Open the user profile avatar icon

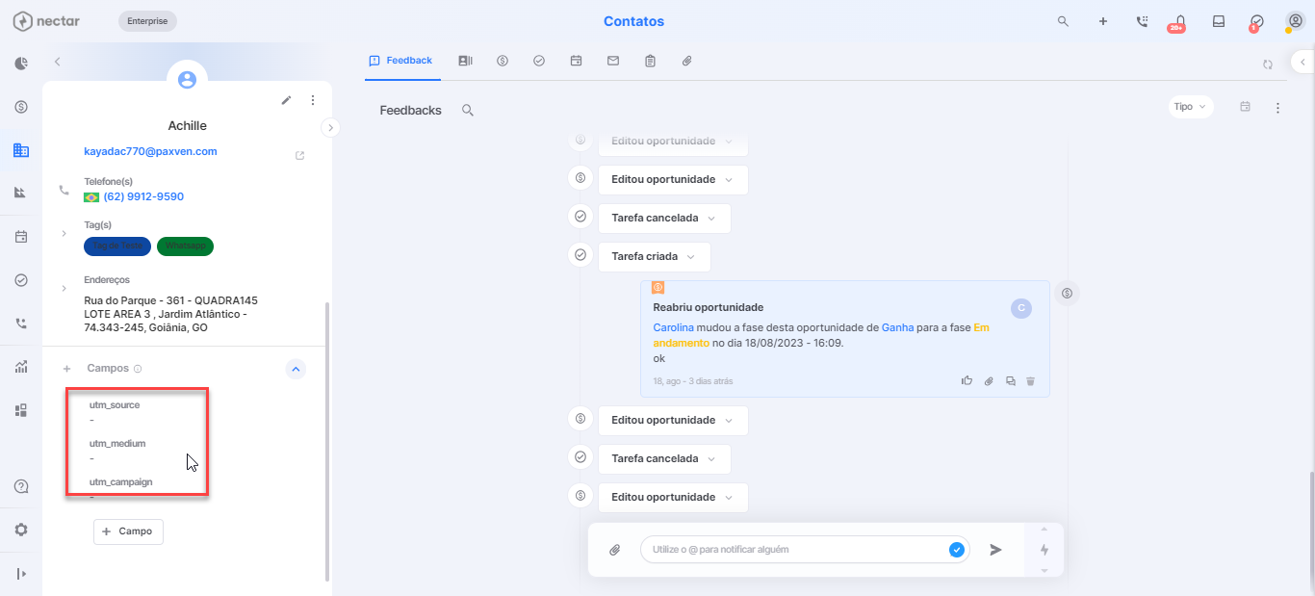tap(1296, 21)
